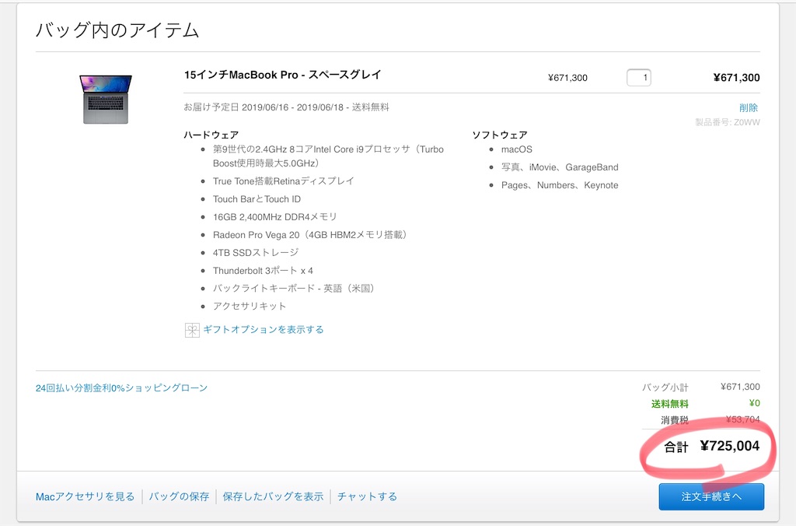The height and width of the screenshot is (526, 796).
Task: Click the 製品番号: Z0WW text
Action: (x=728, y=122)
